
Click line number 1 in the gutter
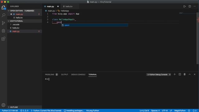click(48, 14)
